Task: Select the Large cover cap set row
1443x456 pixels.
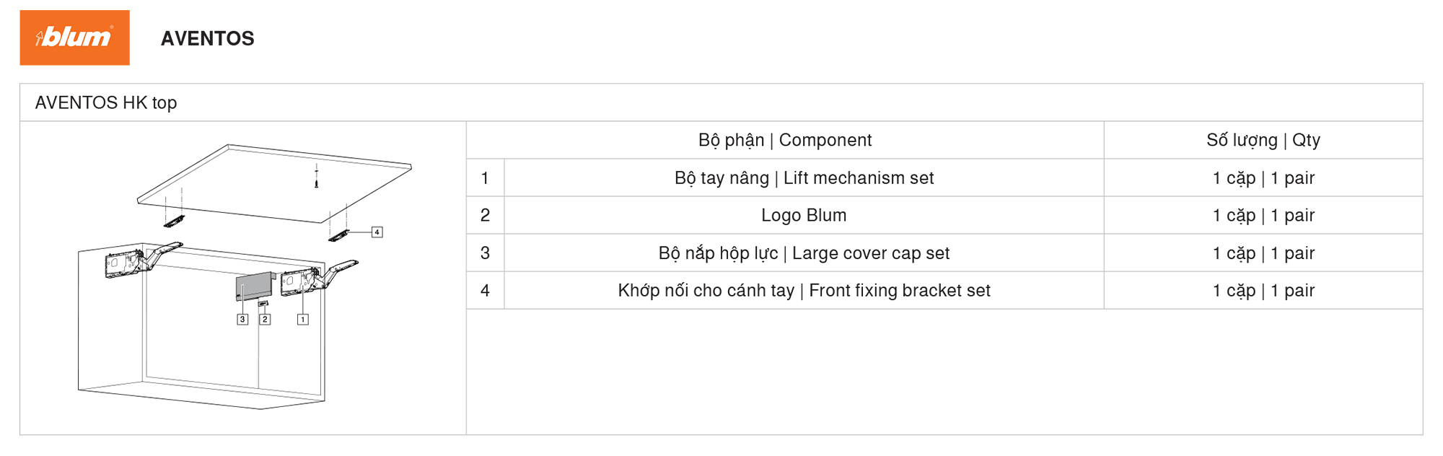Action: (x=944, y=253)
